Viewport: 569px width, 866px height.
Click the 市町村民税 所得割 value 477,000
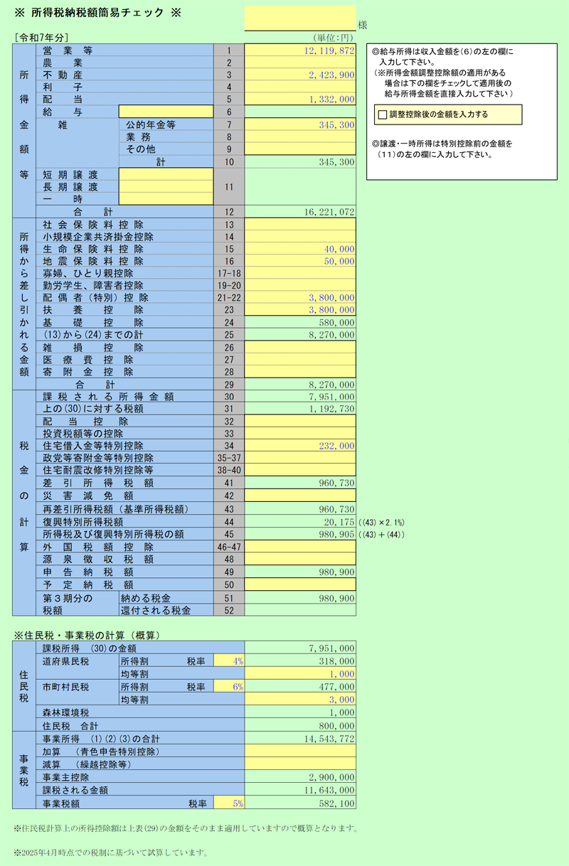[300, 687]
